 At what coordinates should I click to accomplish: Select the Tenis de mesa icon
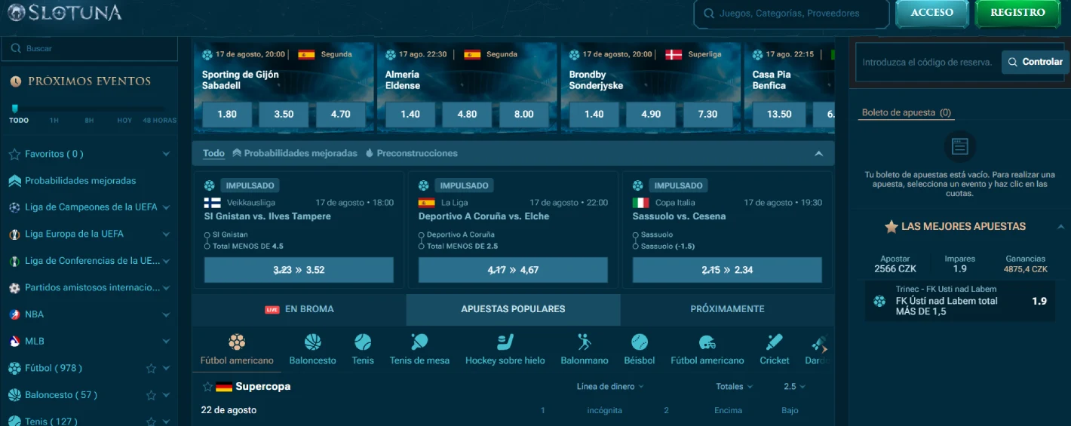(x=419, y=342)
